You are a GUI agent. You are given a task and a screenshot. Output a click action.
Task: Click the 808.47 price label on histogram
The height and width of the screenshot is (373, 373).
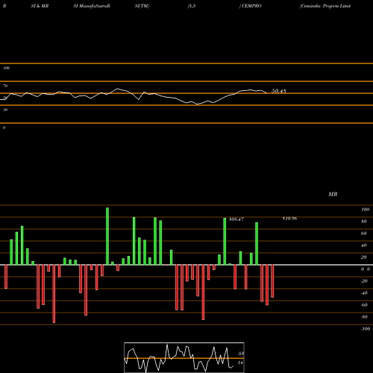(x=236, y=219)
